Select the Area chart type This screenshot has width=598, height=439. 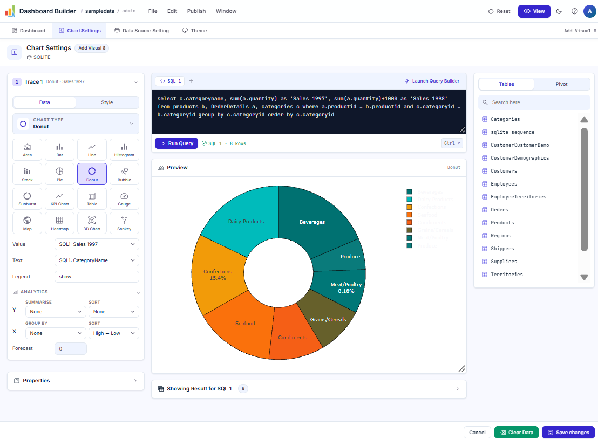click(x=27, y=150)
